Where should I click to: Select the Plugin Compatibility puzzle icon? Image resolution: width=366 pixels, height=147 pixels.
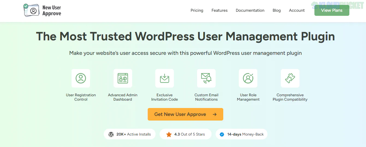[x=290, y=78]
